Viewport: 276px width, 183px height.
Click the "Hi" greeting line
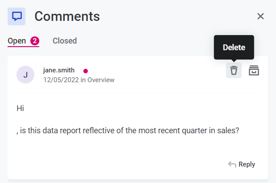pos(20,108)
